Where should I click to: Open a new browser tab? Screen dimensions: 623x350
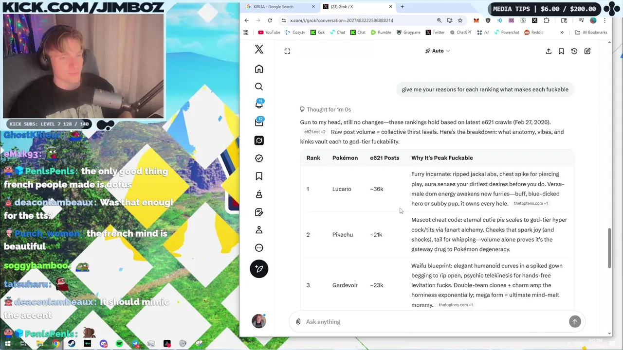[402, 7]
